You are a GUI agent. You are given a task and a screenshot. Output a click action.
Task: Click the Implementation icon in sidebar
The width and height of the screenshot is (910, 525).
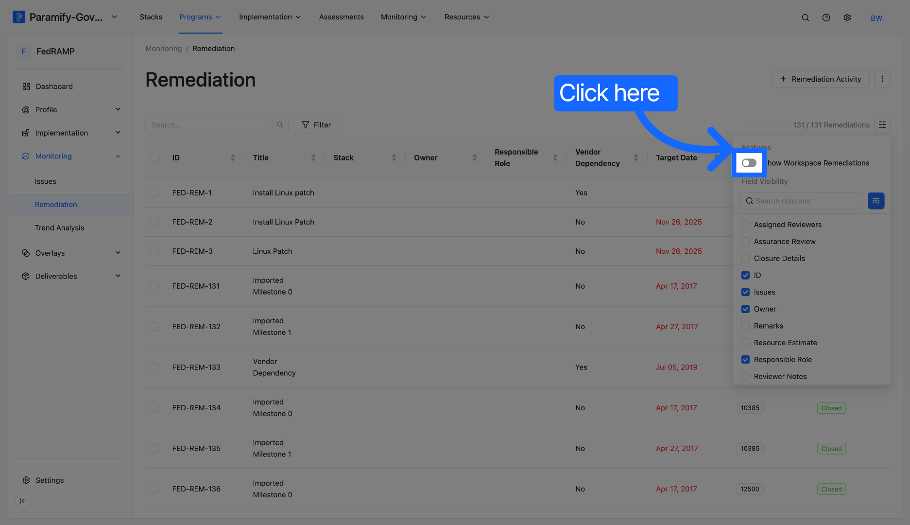[x=26, y=133]
